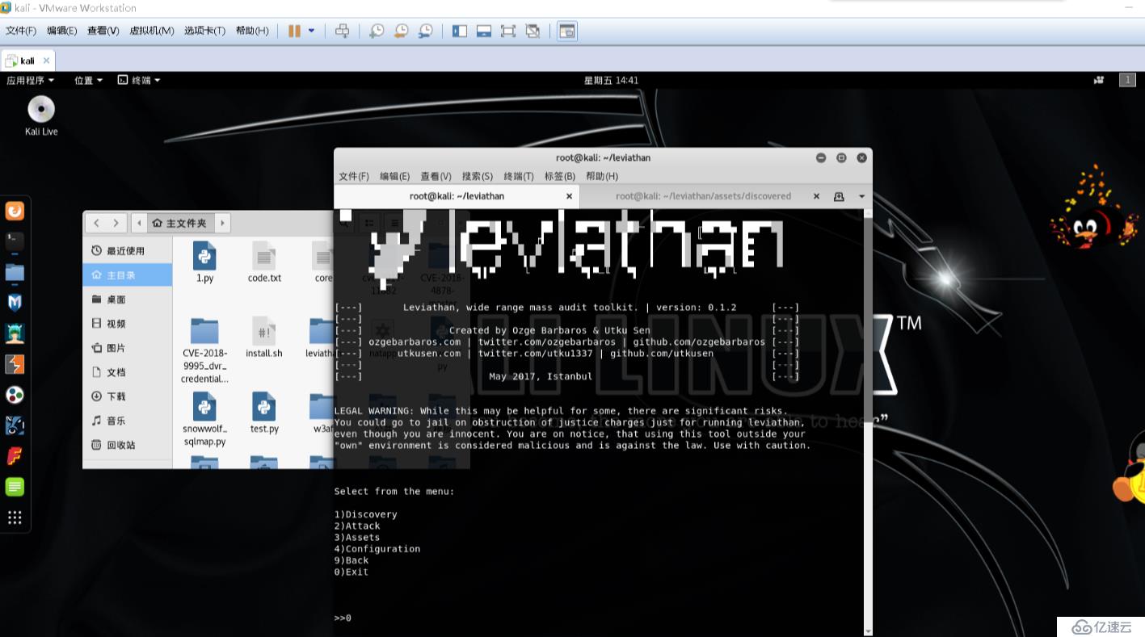Screen dimensions: 1145x637
Task: Open the VMware 帮助(H) menu
Action: pos(252,31)
